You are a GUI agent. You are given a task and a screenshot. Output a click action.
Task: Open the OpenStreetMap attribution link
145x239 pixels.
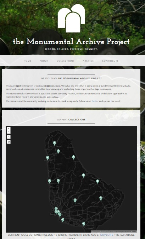(109, 232)
